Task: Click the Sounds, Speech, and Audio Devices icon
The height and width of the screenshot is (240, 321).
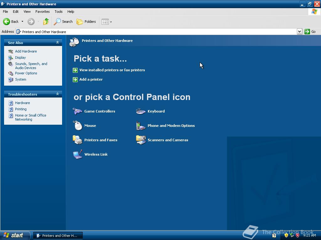Action: [x=11, y=64]
